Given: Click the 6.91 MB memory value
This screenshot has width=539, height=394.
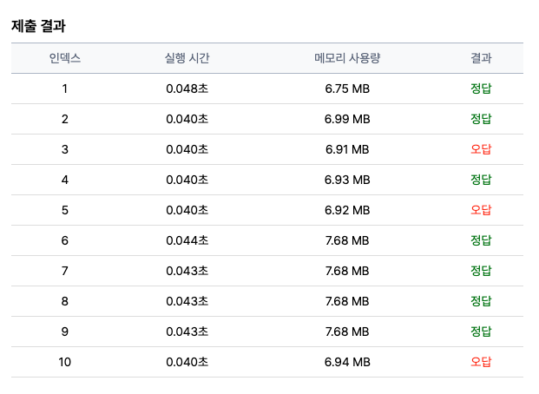Looking at the screenshot, I should pyautogui.click(x=347, y=149).
